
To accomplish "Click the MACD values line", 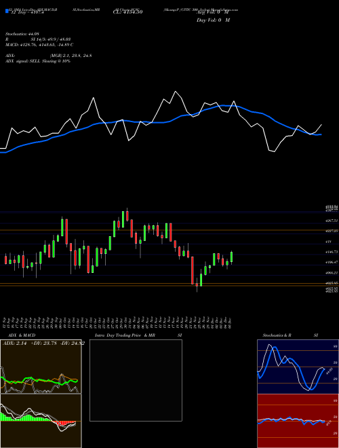I will click(39, 45).
